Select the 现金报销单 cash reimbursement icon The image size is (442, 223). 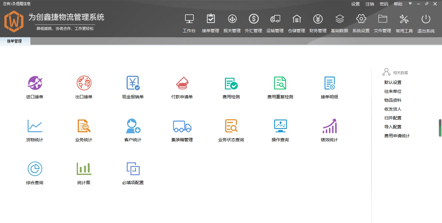click(x=133, y=87)
